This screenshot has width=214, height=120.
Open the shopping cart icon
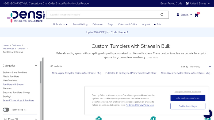pyautogui.click(x=196, y=15)
